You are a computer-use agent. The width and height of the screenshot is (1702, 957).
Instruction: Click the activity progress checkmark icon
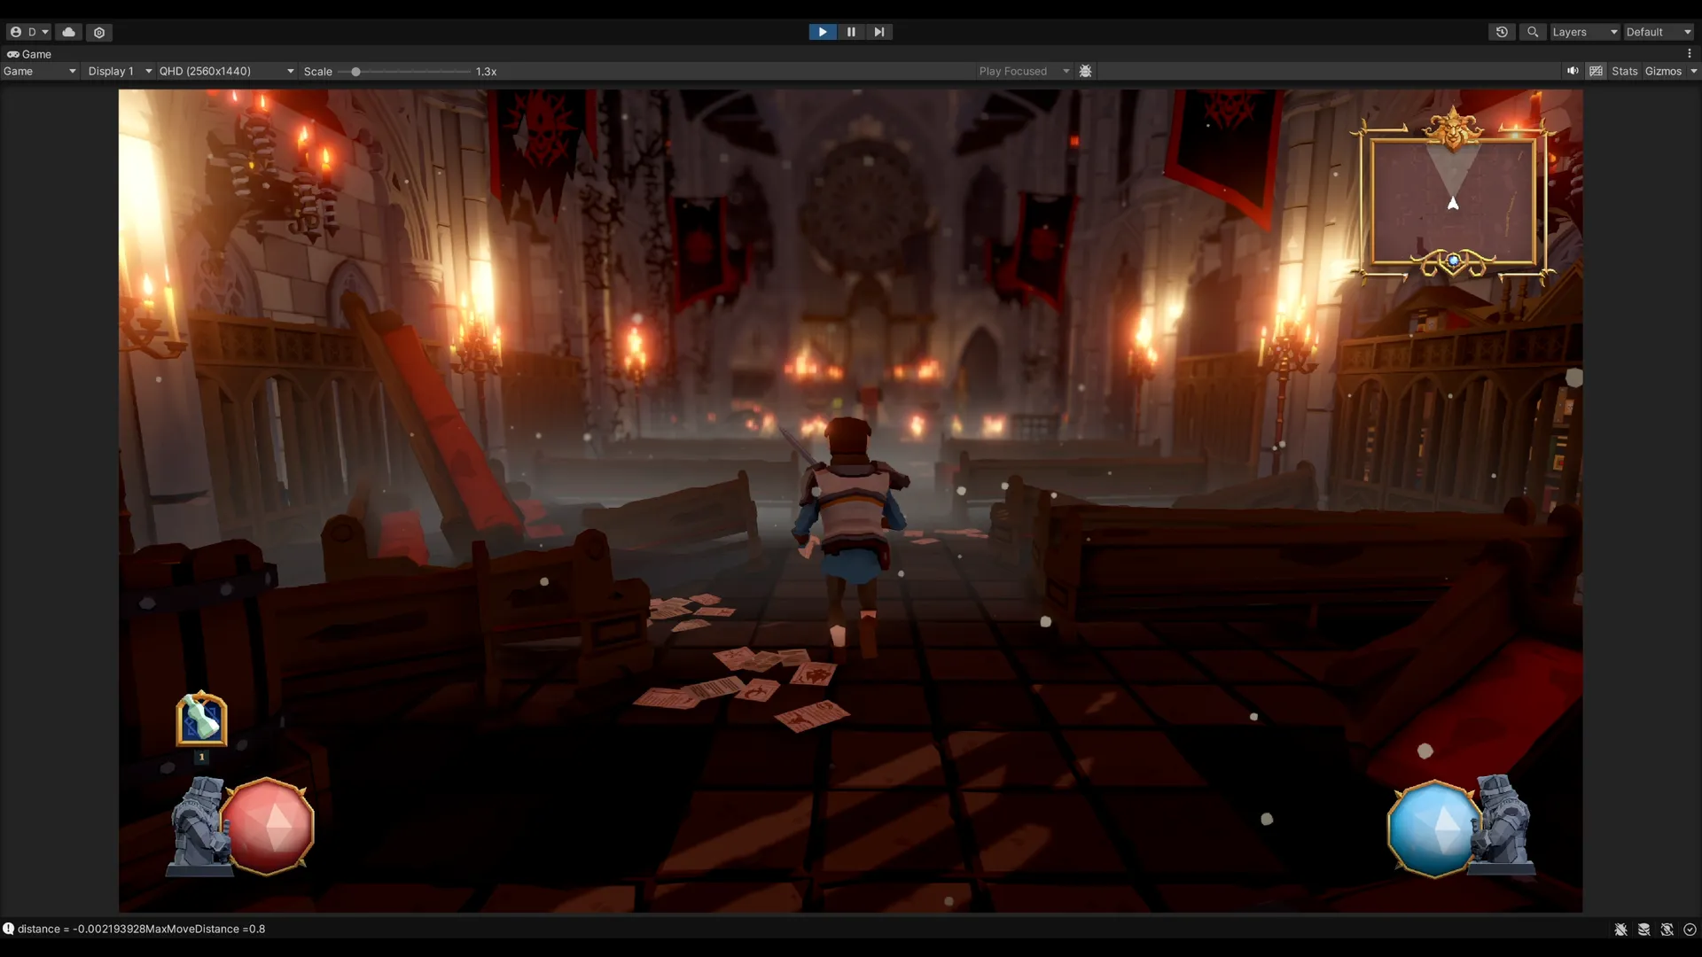pyautogui.click(x=1690, y=930)
